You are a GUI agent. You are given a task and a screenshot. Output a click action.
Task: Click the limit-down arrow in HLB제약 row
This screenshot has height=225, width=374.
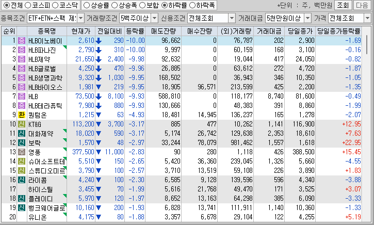click(x=99, y=59)
